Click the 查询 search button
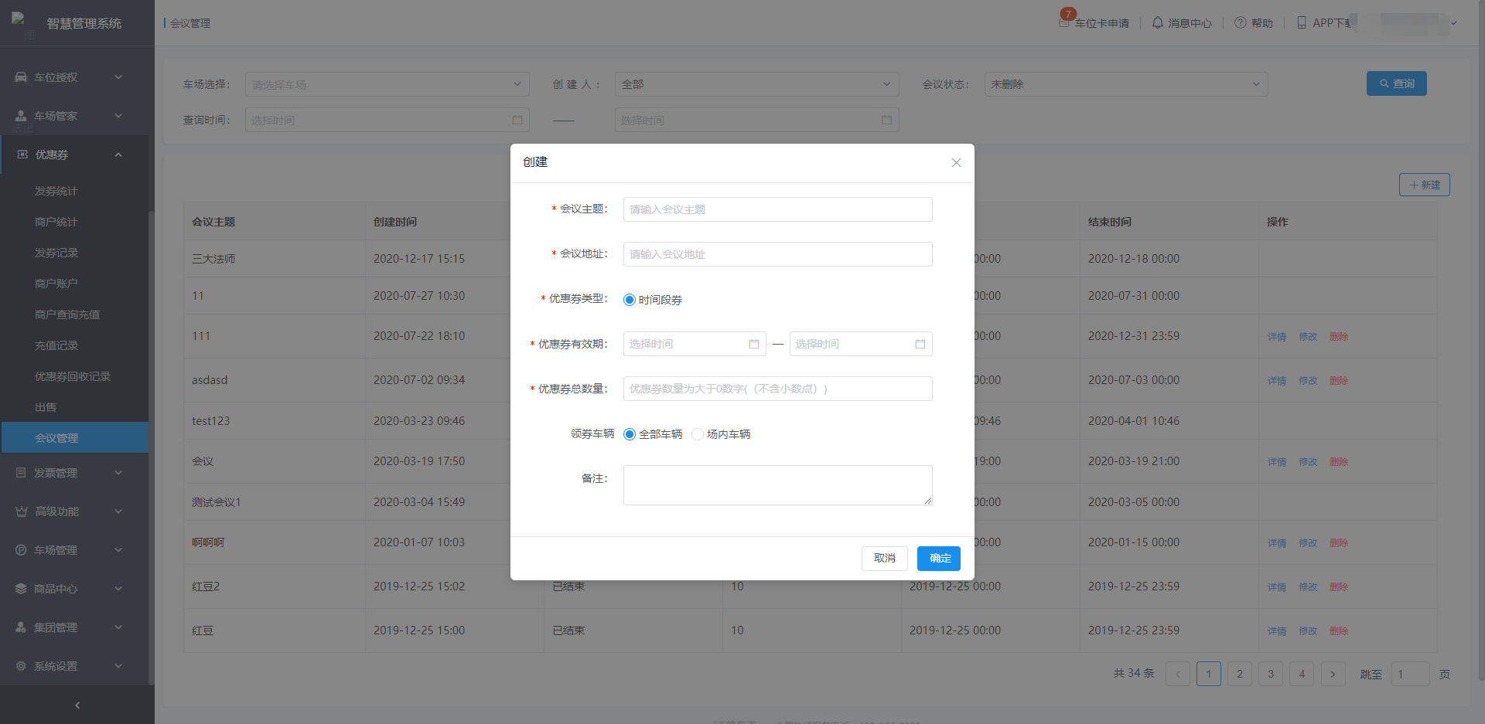This screenshot has width=1485, height=724. [1397, 83]
